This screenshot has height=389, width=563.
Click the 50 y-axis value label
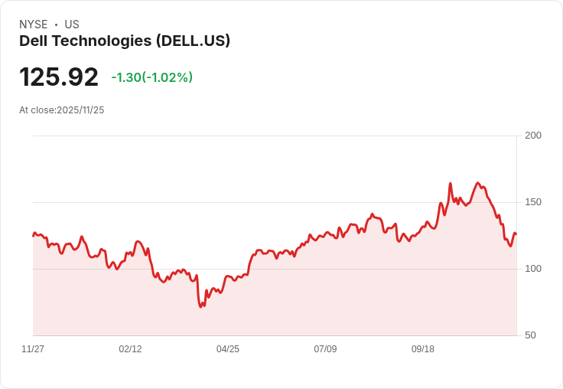(530, 335)
